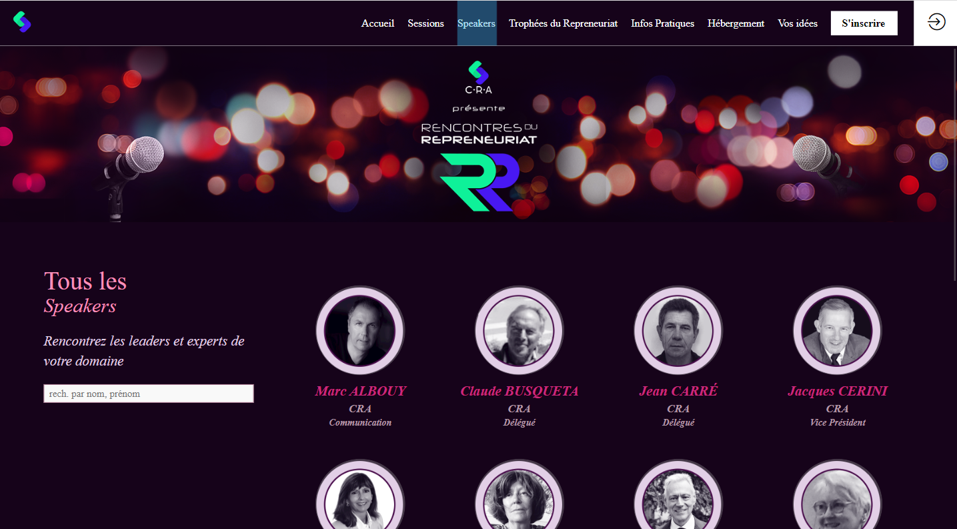Click the S'inscrire button
The height and width of the screenshot is (529, 957).
pyautogui.click(x=864, y=23)
